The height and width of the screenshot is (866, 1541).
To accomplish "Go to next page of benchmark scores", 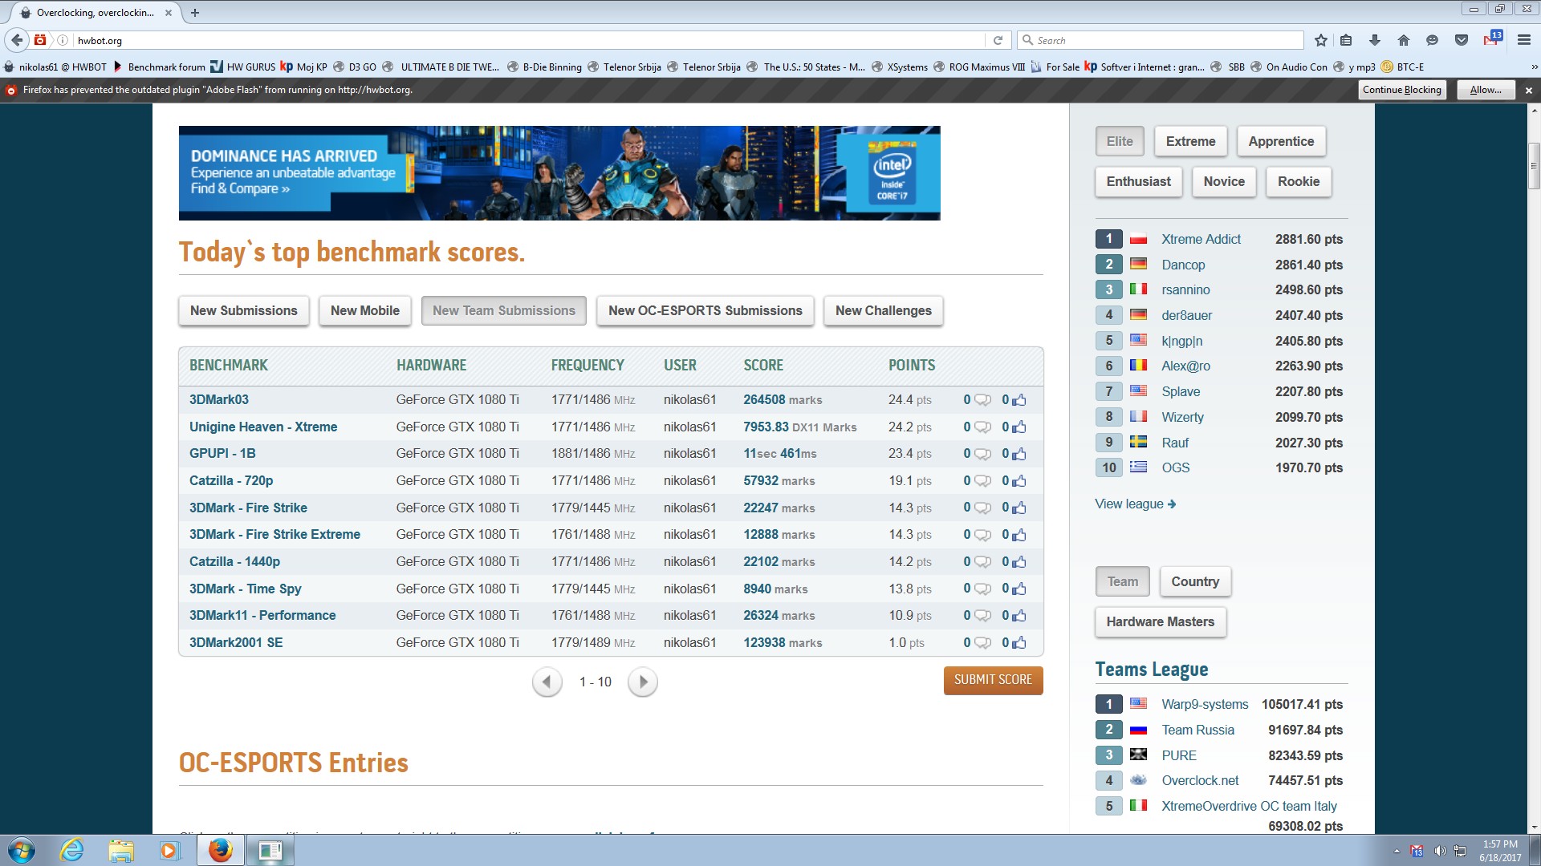I will (642, 682).
